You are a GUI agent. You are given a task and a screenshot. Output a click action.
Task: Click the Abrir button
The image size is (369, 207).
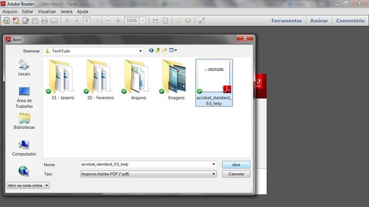point(236,165)
